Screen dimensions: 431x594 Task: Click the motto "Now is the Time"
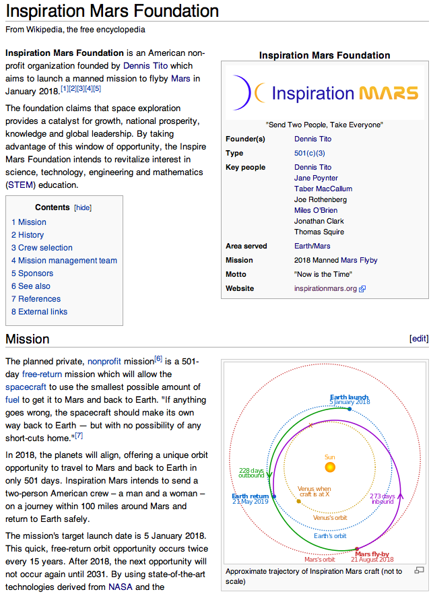[x=323, y=274]
